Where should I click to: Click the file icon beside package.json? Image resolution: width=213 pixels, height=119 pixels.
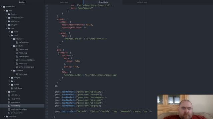[9, 113]
